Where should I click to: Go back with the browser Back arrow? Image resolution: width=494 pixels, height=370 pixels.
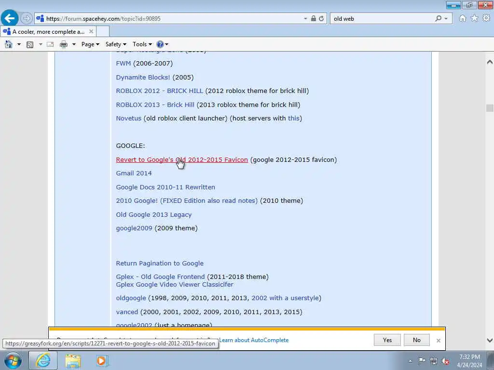[x=10, y=18]
